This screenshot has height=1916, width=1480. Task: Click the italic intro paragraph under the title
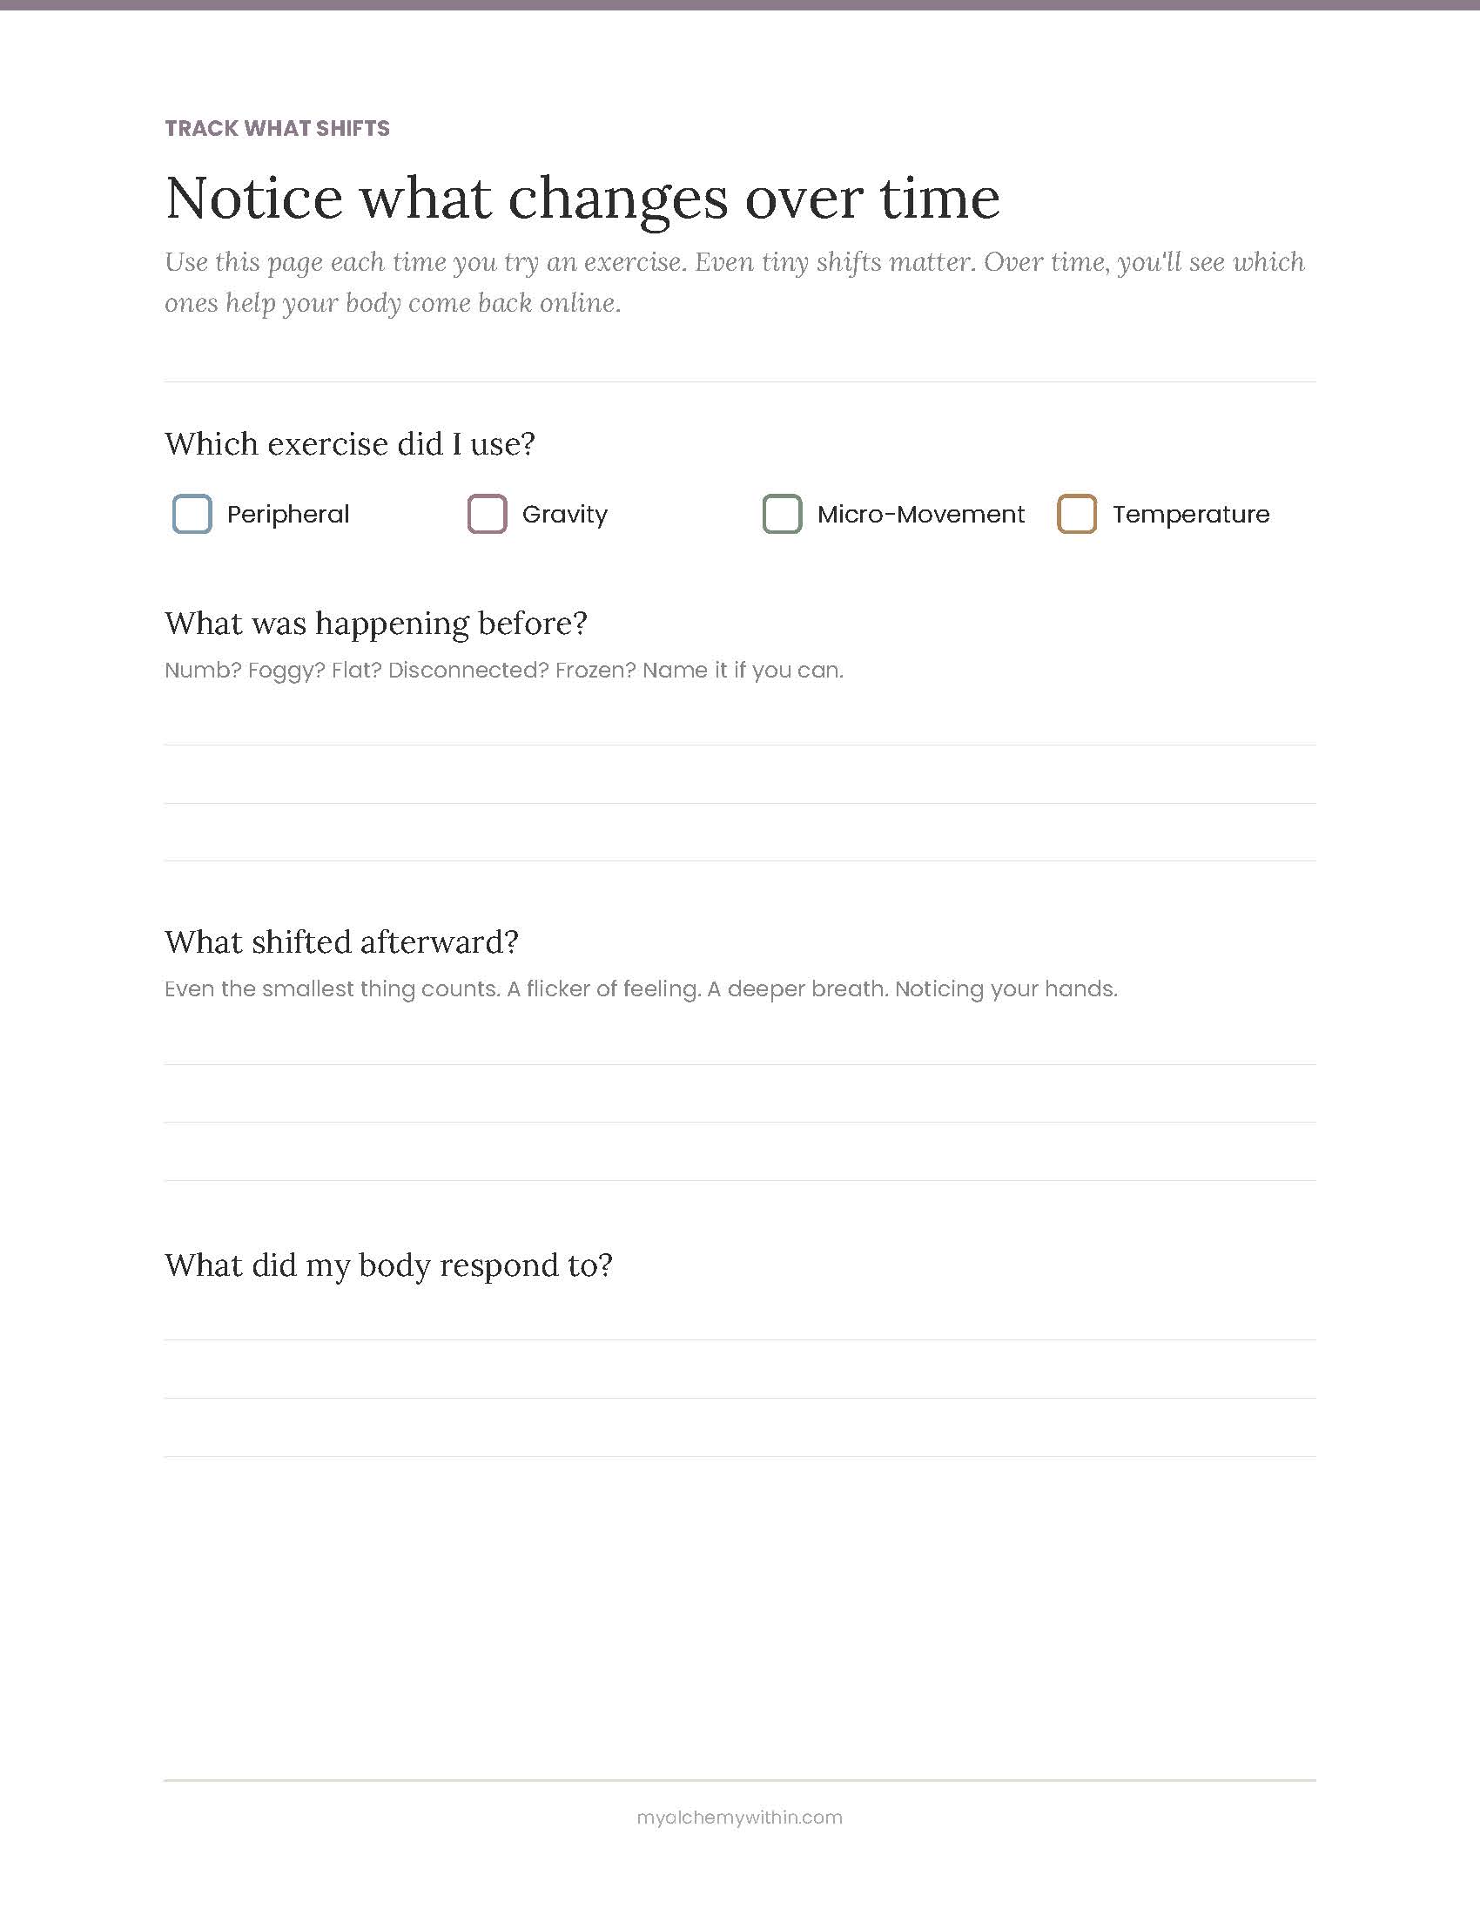click(x=735, y=281)
